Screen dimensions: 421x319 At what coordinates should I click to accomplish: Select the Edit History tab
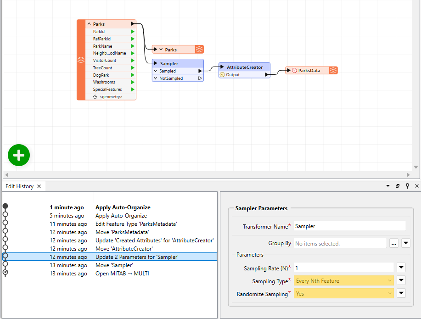19,186
